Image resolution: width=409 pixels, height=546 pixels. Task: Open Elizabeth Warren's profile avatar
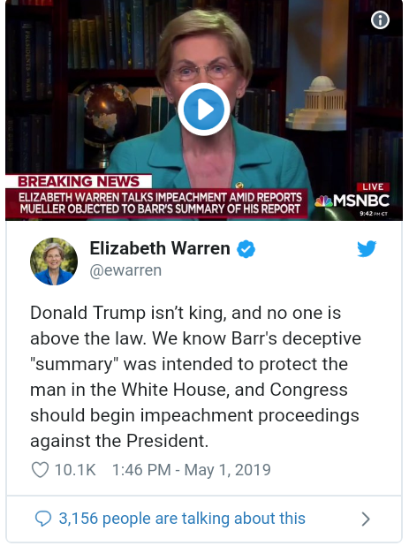[54, 262]
